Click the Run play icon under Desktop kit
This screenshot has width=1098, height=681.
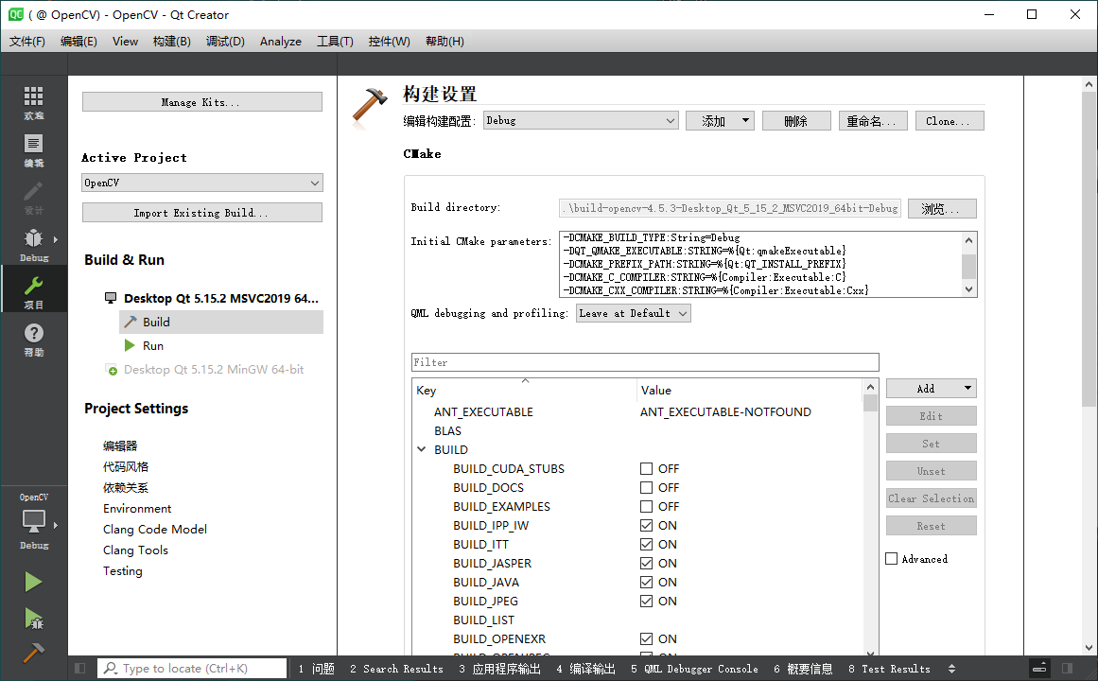[130, 345]
